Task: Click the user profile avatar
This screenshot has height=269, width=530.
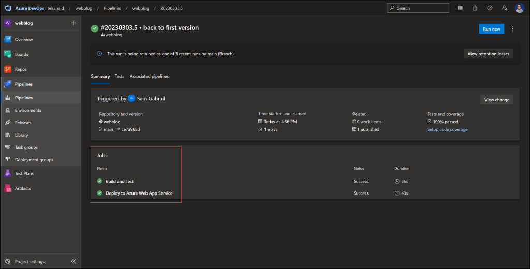Action: 520,8
